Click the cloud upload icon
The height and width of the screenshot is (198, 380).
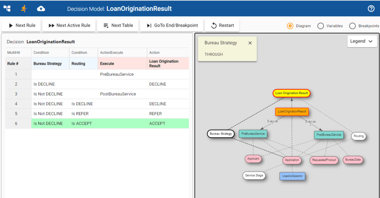coord(41,8)
